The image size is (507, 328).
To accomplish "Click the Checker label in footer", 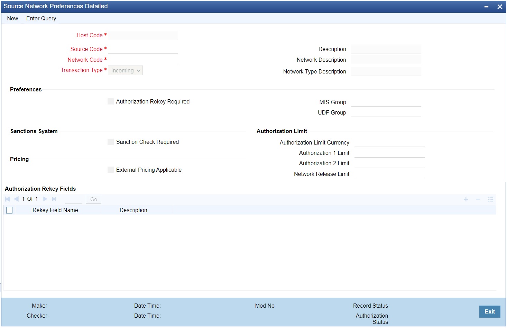I will (x=37, y=316).
